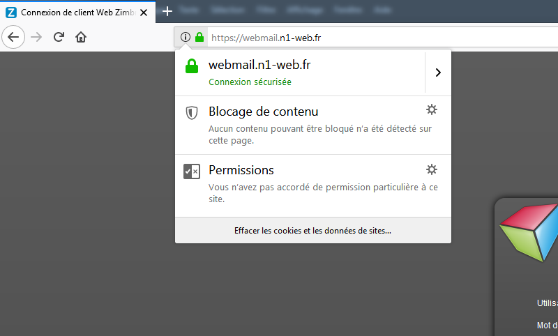
Task: Click the green padlock in address bar
Action: [199, 38]
